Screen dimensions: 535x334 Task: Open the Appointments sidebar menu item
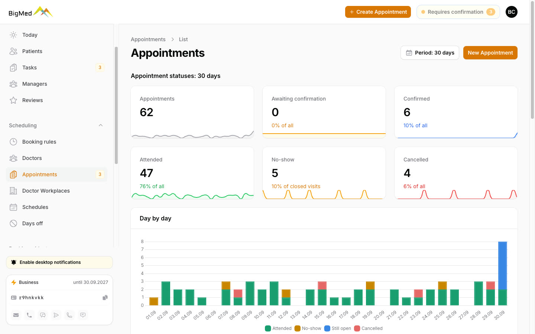point(56,174)
